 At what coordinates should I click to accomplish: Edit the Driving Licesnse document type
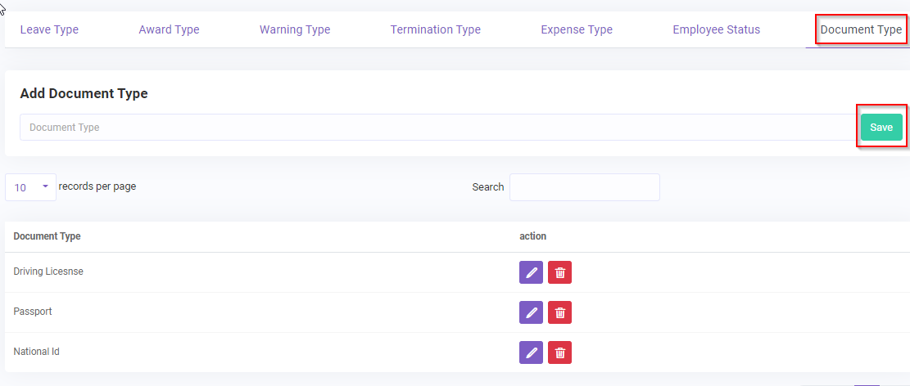531,272
